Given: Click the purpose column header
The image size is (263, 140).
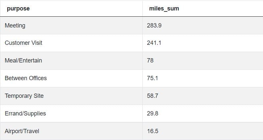Looking at the screenshot, I should tap(18, 9).
